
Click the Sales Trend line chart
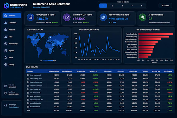tap(99, 45)
